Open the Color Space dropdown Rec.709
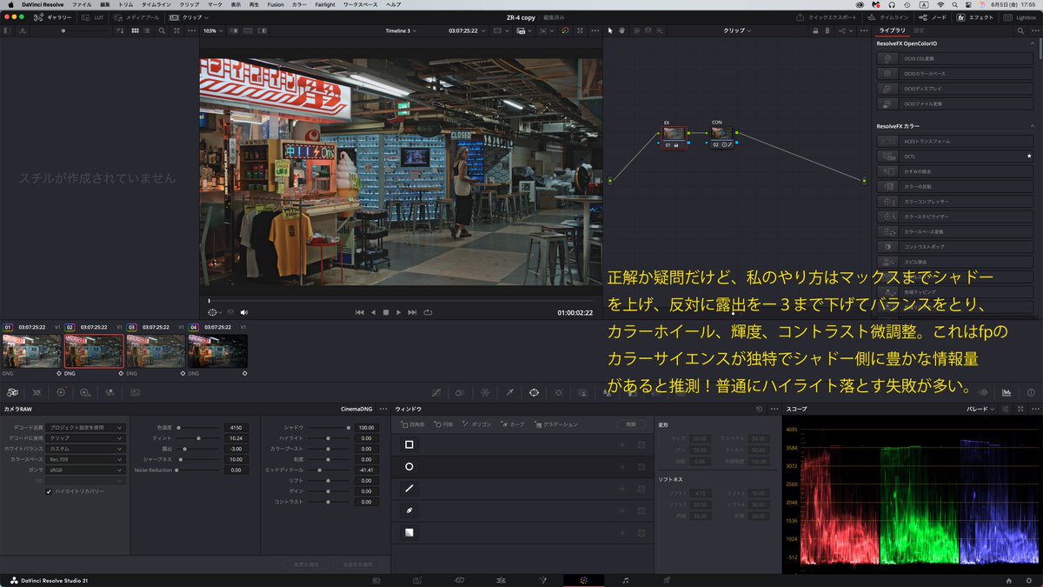 click(86, 459)
